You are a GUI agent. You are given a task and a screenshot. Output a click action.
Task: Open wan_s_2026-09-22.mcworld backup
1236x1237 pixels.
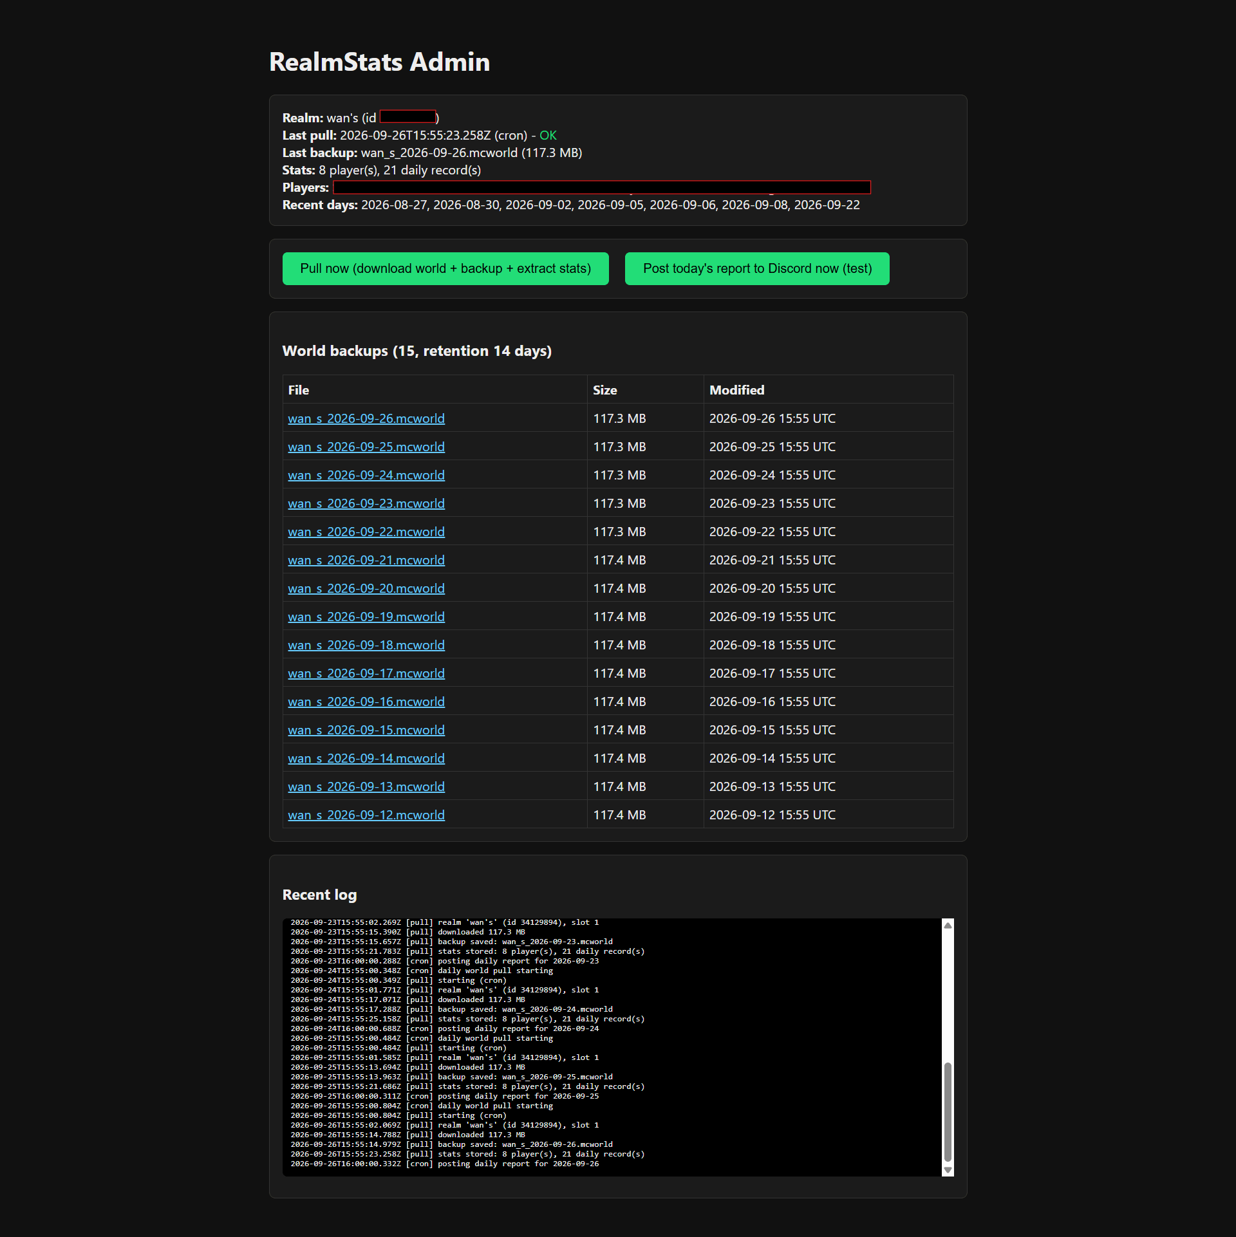366,532
